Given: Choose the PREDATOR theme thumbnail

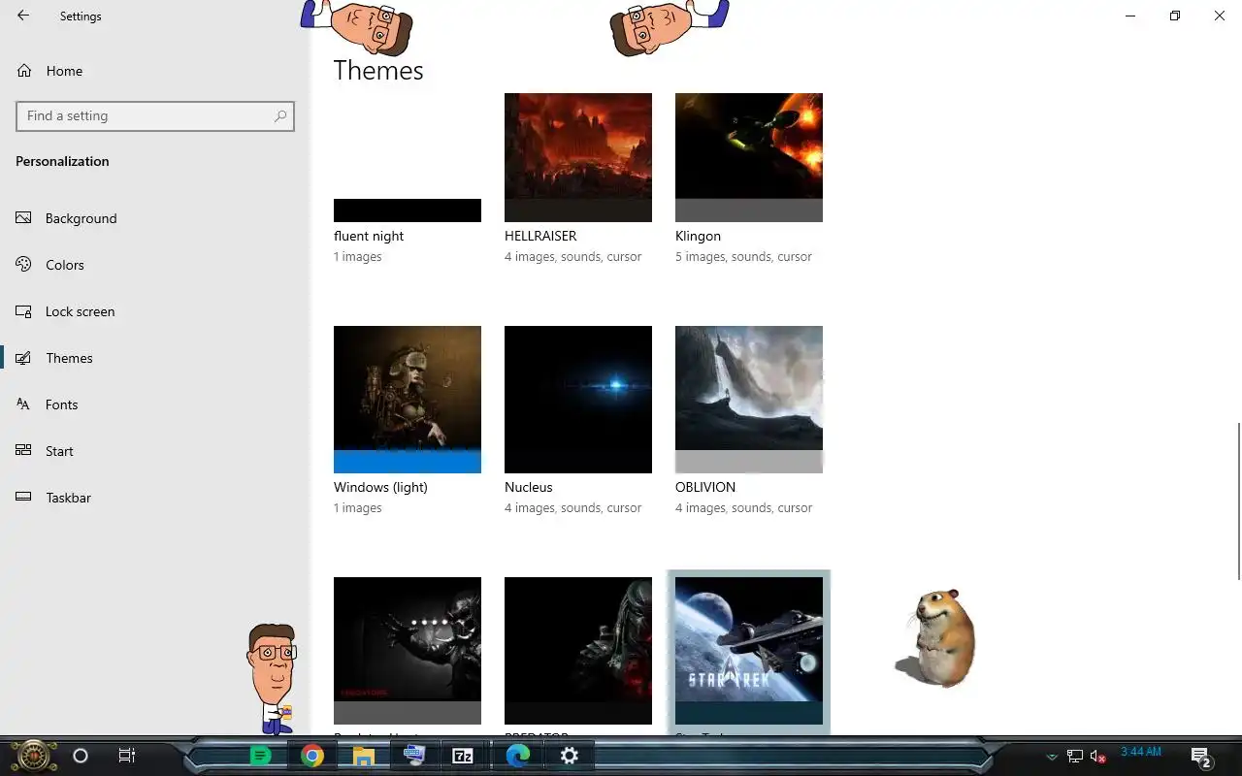Looking at the screenshot, I should 578,650.
